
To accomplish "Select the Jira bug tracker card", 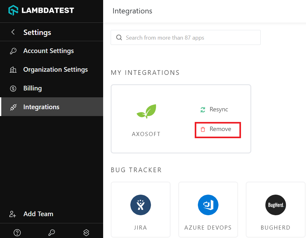I will (141, 210).
